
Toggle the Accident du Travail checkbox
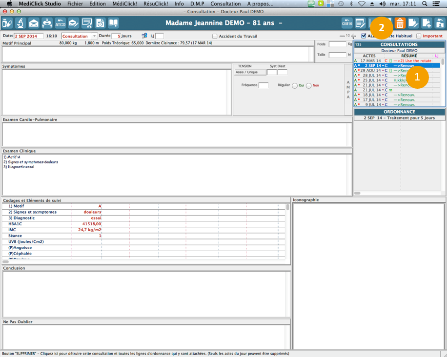point(215,36)
